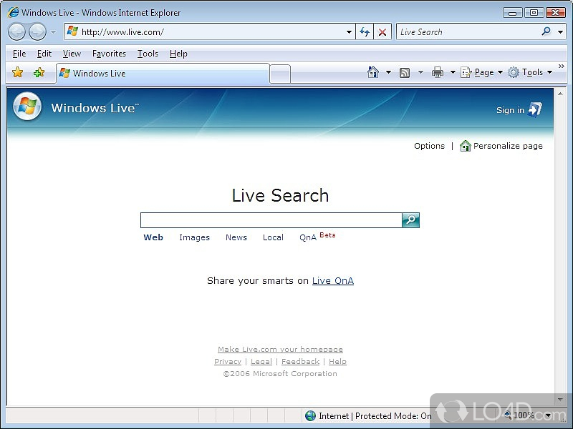Show more command bar items chevron
Image resolution: width=573 pixels, height=429 pixels.
pyautogui.click(x=562, y=66)
